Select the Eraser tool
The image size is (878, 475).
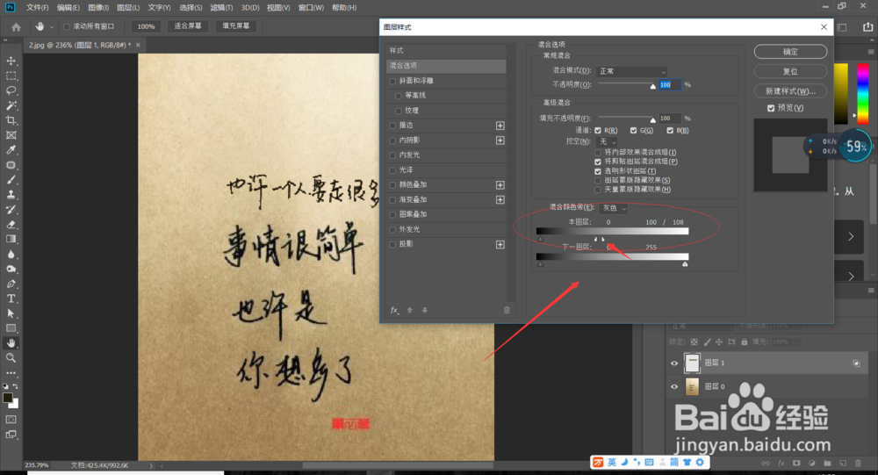[11, 225]
